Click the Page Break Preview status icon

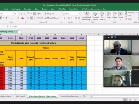click(x=135, y=100)
